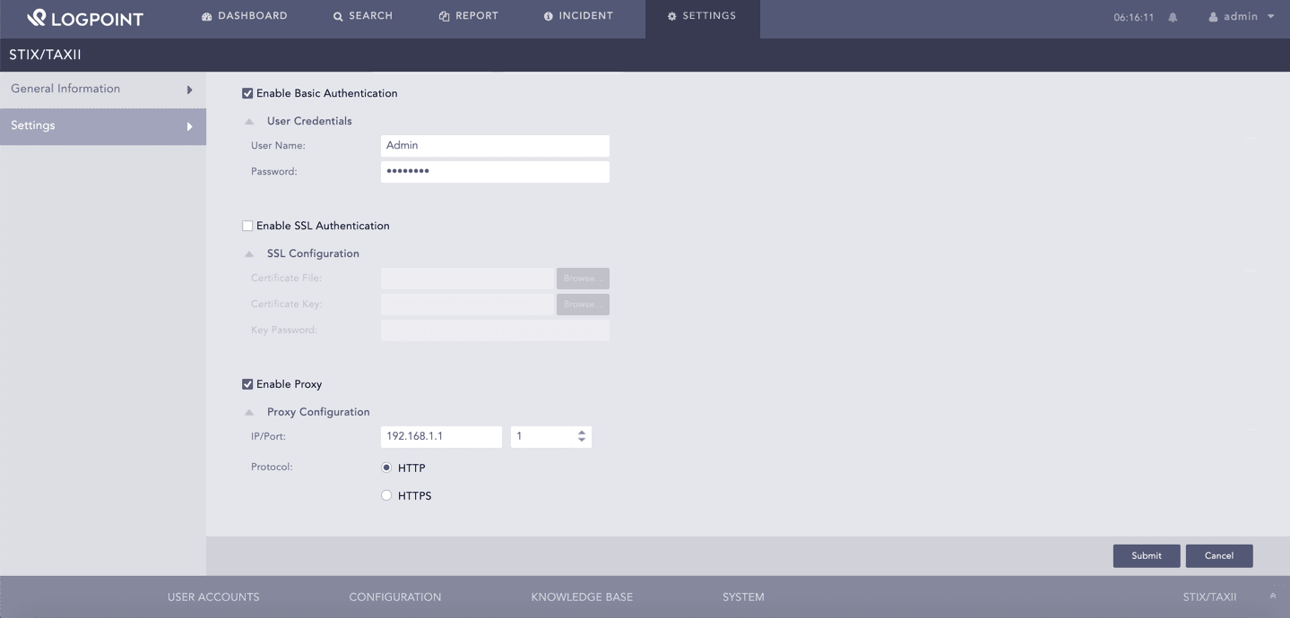This screenshot has height=618, width=1290.
Task: Click the admin user icon
Action: pos(1214,15)
